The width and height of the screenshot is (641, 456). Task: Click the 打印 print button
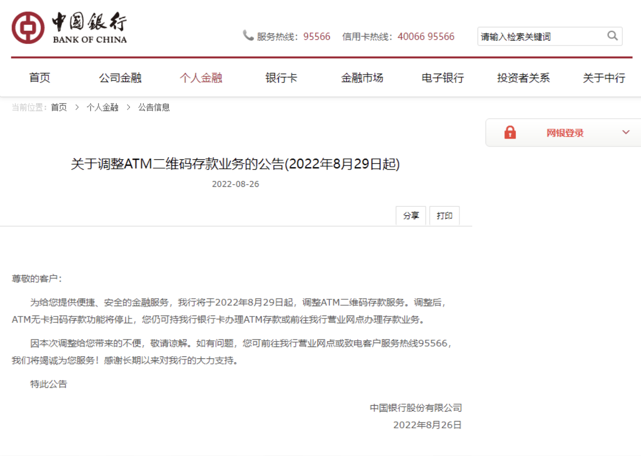[444, 216]
